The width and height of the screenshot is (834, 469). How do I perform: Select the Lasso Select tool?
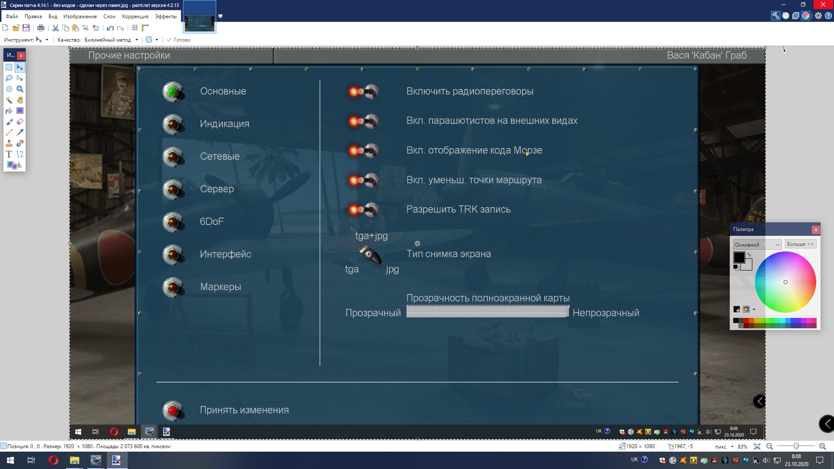tap(9, 78)
